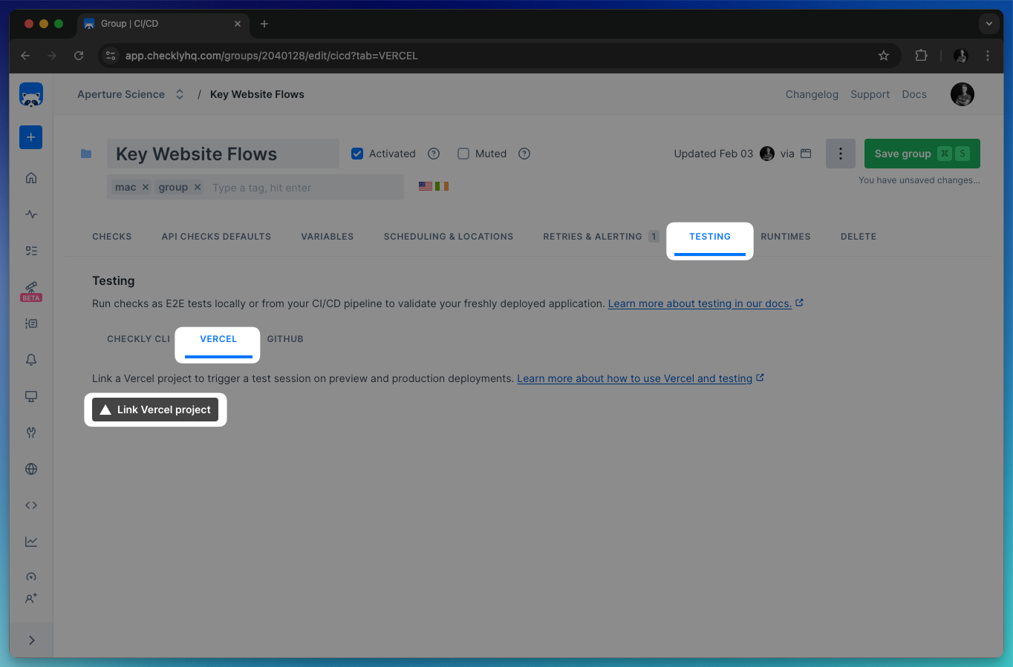Uncheck the Activated checkbox
This screenshot has height=667, width=1013.
click(357, 154)
